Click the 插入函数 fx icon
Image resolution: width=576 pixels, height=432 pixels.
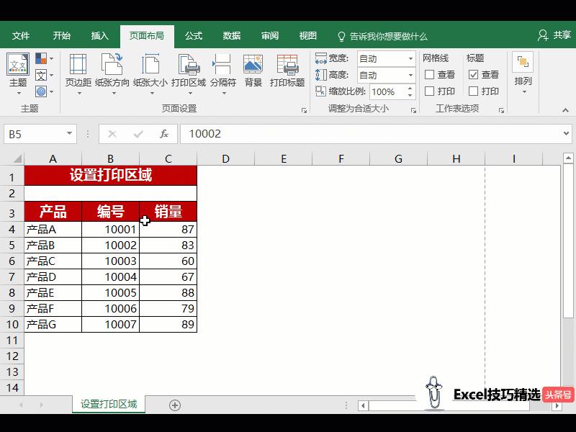click(163, 133)
